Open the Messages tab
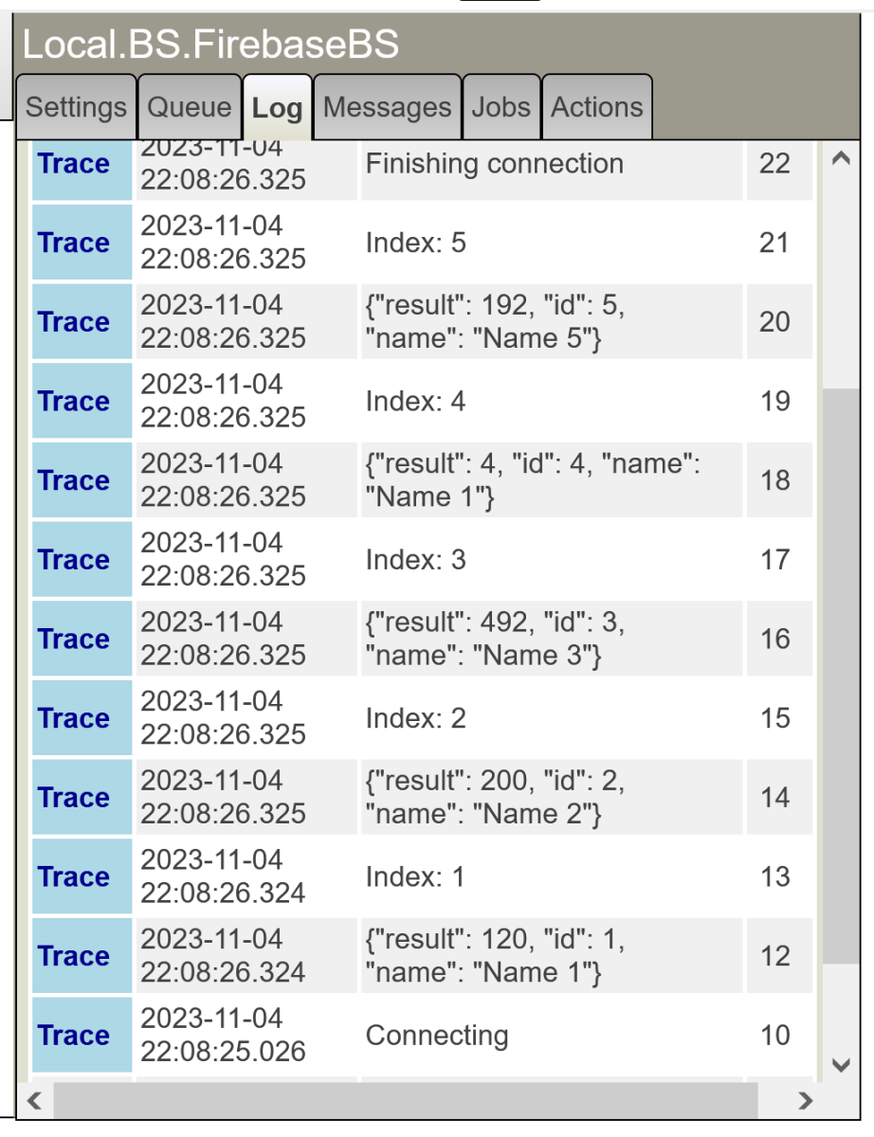The image size is (874, 1137). [387, 108]
